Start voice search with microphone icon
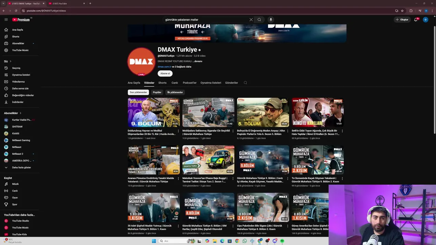The image size is (436, 245). click(271, 20)
